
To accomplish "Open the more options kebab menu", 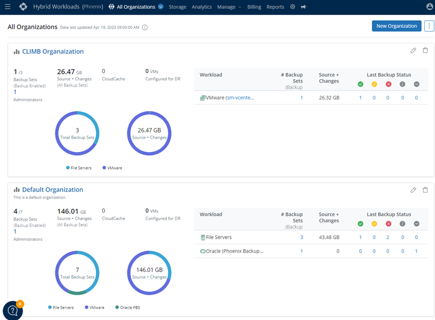I will [x=429, y=26].
